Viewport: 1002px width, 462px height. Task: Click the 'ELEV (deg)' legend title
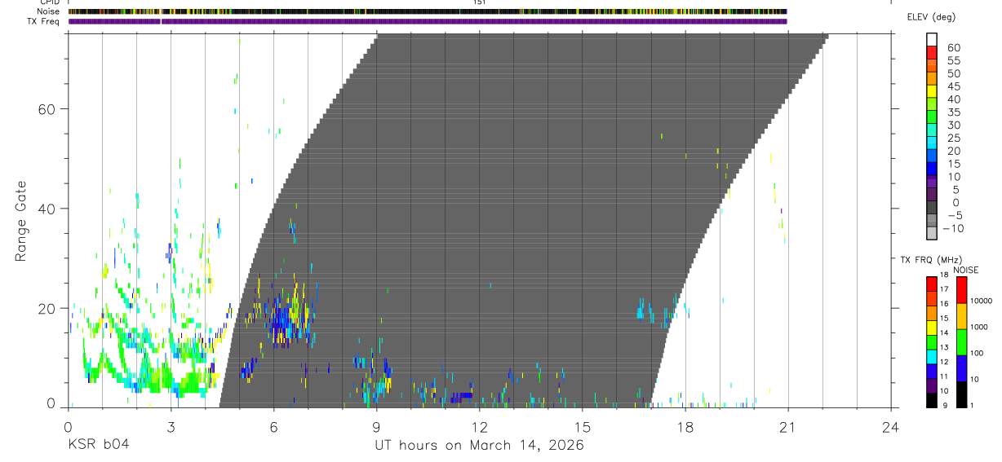click(931, 17)
